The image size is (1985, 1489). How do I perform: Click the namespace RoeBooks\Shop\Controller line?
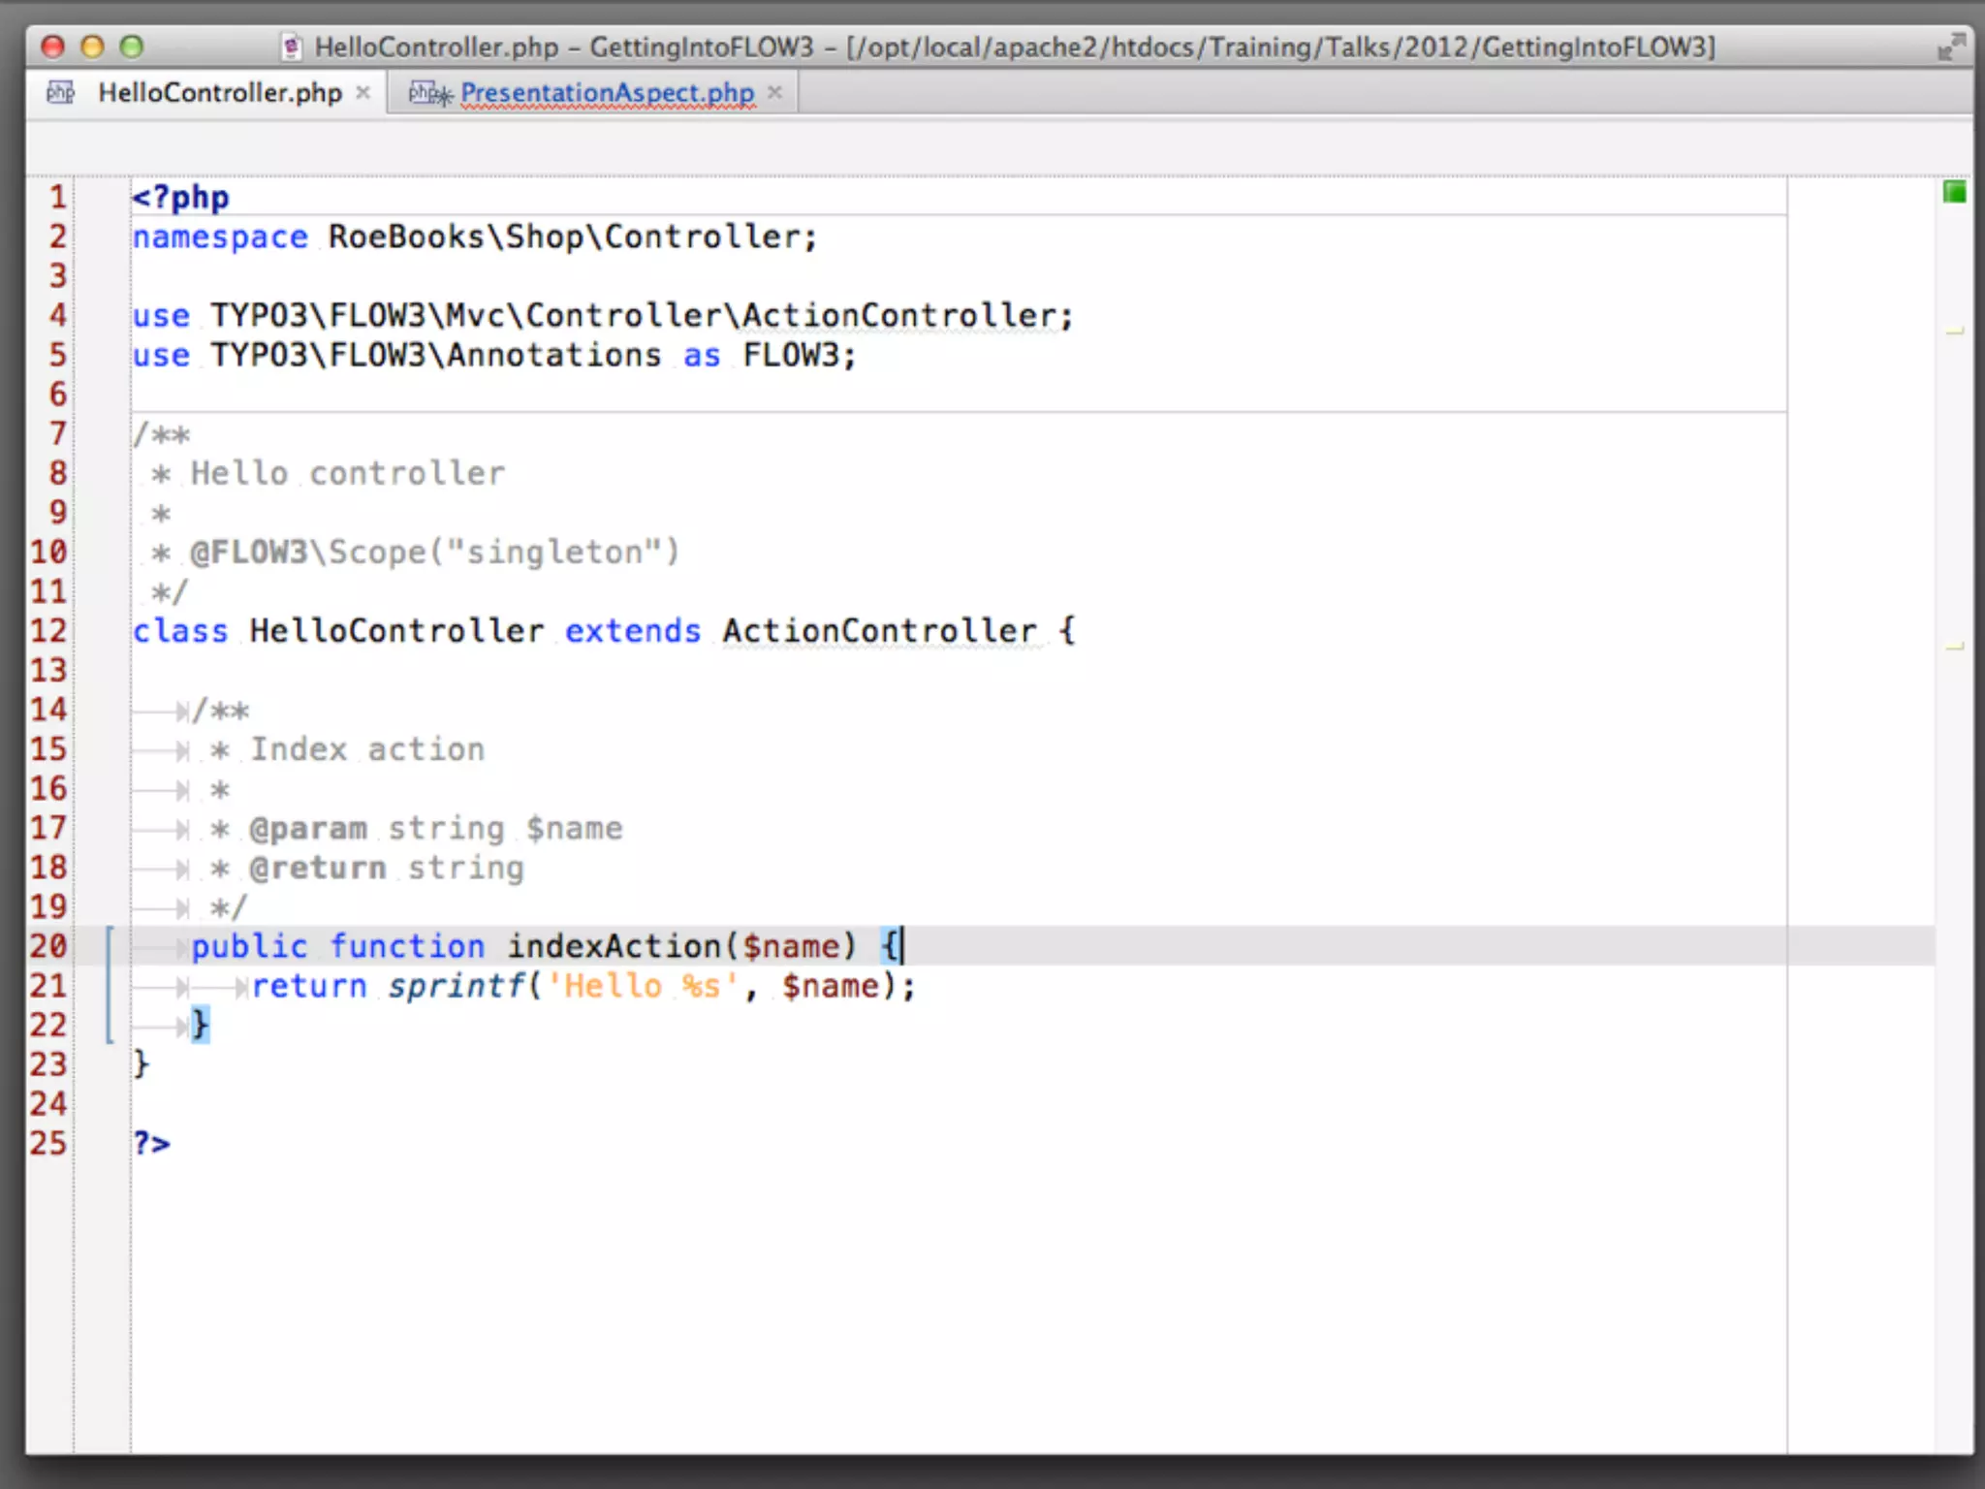click(475, 238)
